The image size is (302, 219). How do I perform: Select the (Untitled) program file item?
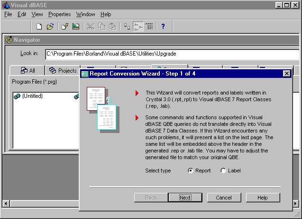click(28, 96)
